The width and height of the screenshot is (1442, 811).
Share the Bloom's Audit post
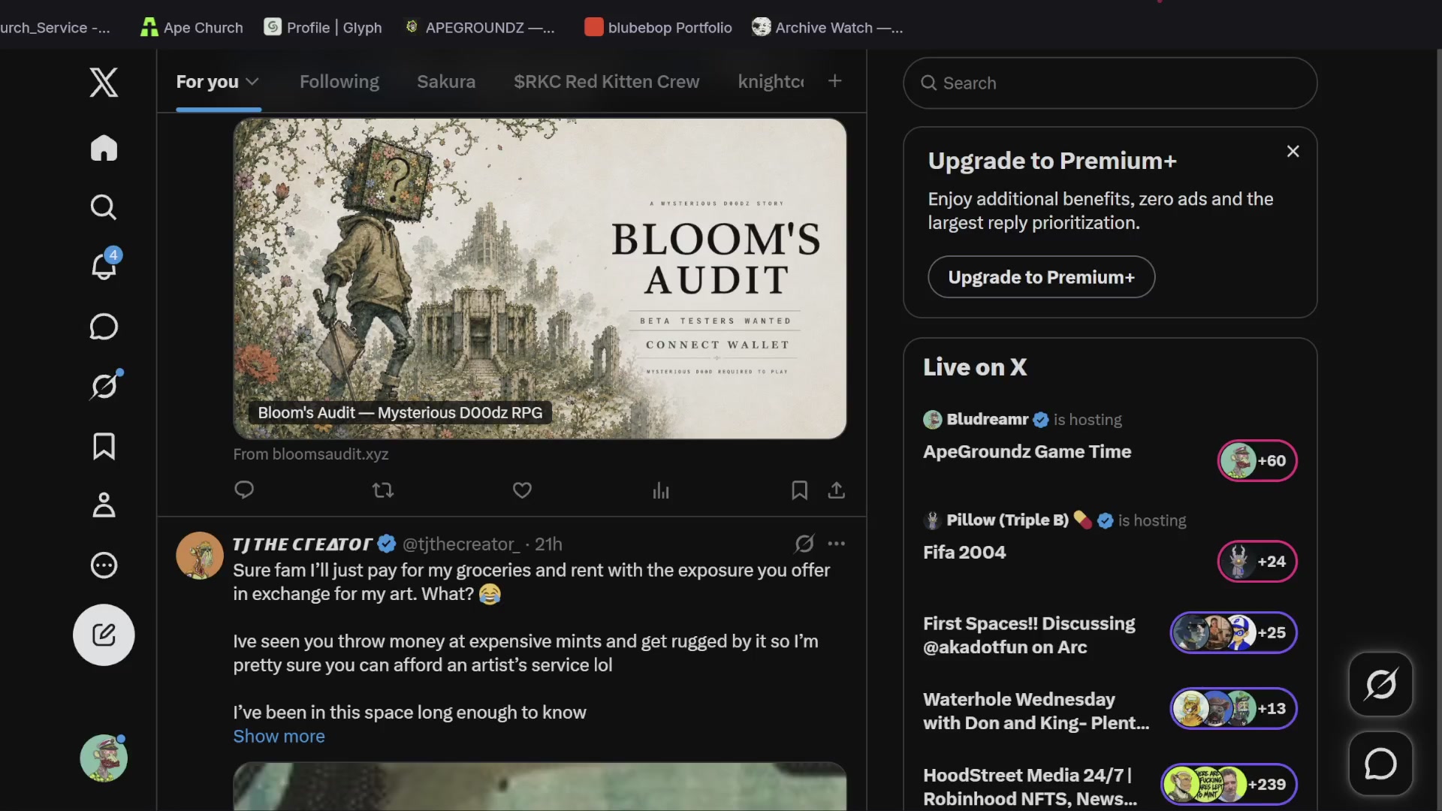pos(836,490)
